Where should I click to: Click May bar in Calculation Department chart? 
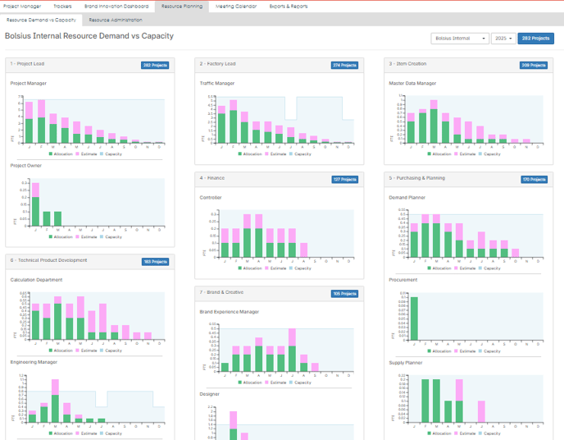[x=80, y=318]
